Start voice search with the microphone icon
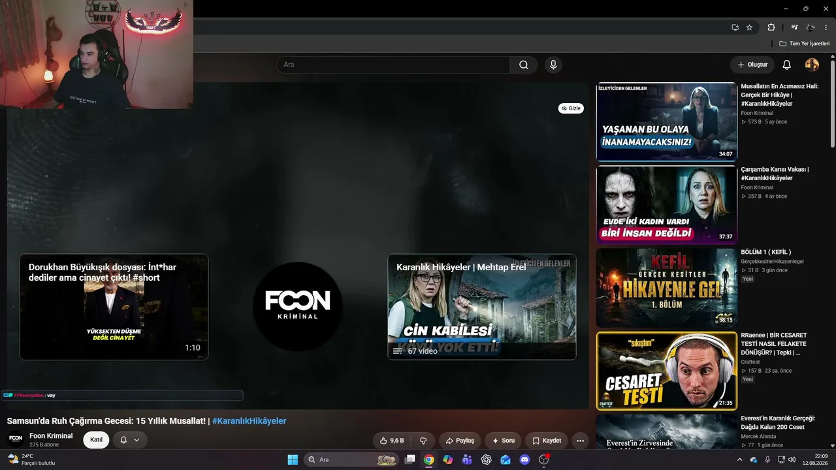 pos(553,65)
